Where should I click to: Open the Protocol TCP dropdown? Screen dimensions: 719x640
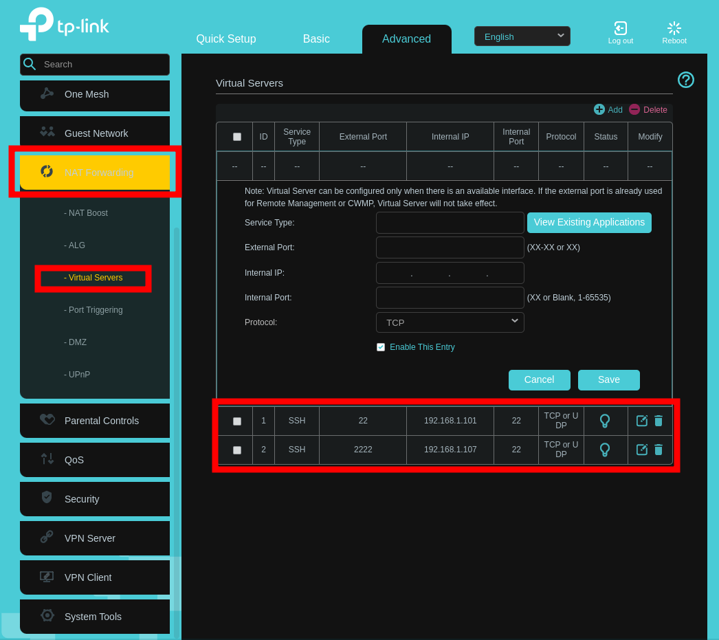pos(450,322)
